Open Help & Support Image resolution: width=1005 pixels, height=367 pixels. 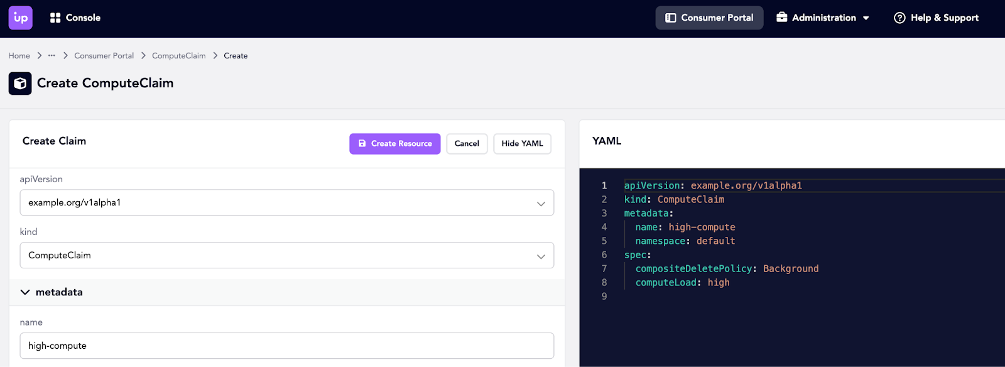936,18
